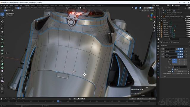Collapse the Mirror modifier panel
190x107 pixels.
(x=161, y=57)
